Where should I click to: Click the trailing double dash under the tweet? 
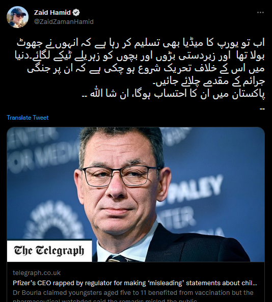(262, 109)
